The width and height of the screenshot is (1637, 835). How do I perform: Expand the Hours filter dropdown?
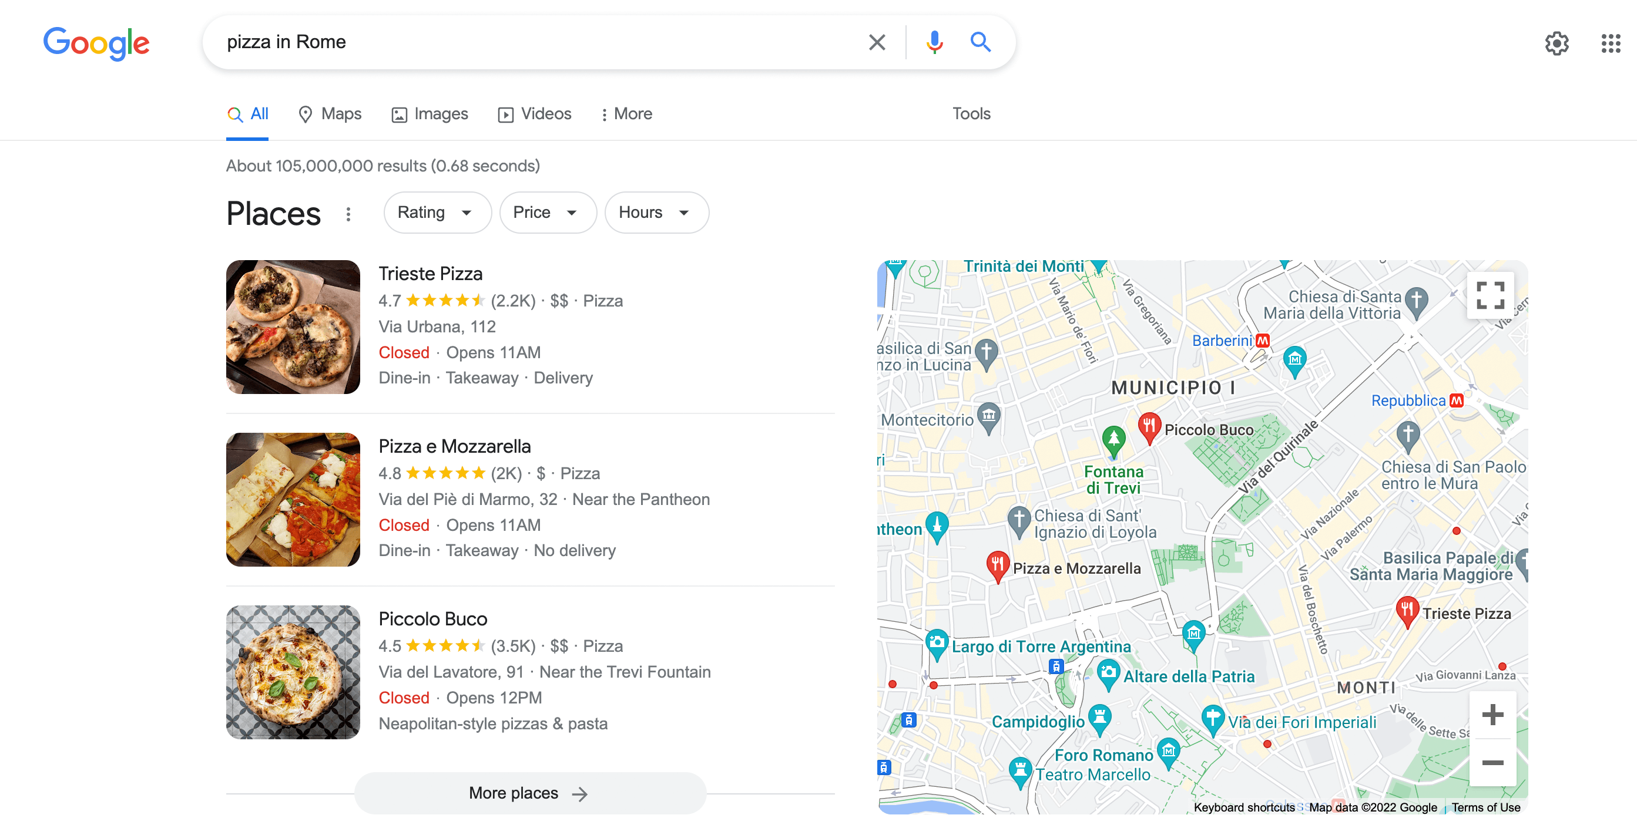point(651,212)
